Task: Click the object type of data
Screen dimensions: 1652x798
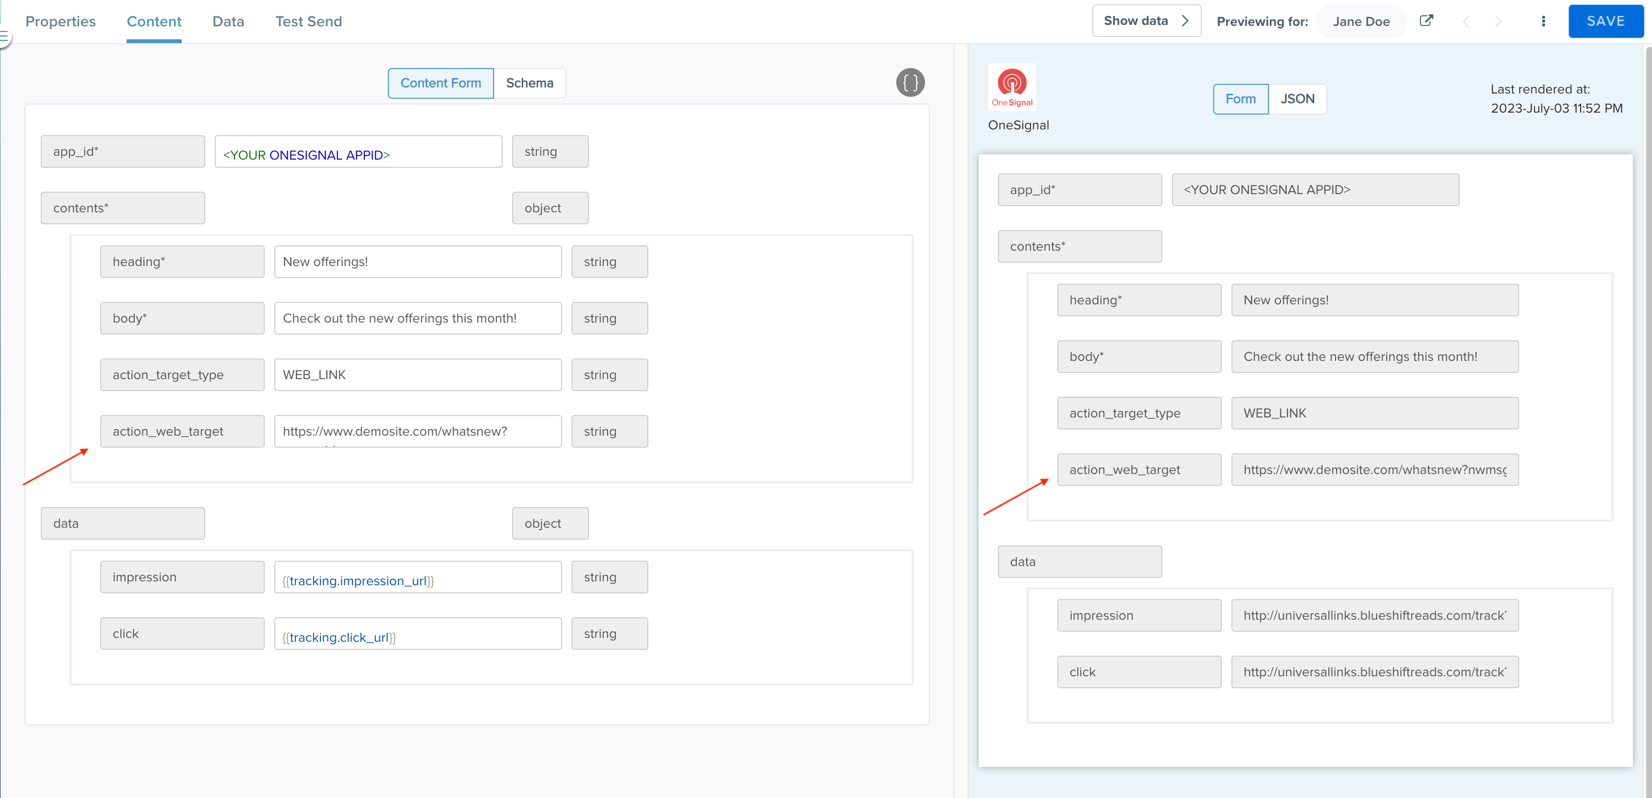Action: coord(550,523)
